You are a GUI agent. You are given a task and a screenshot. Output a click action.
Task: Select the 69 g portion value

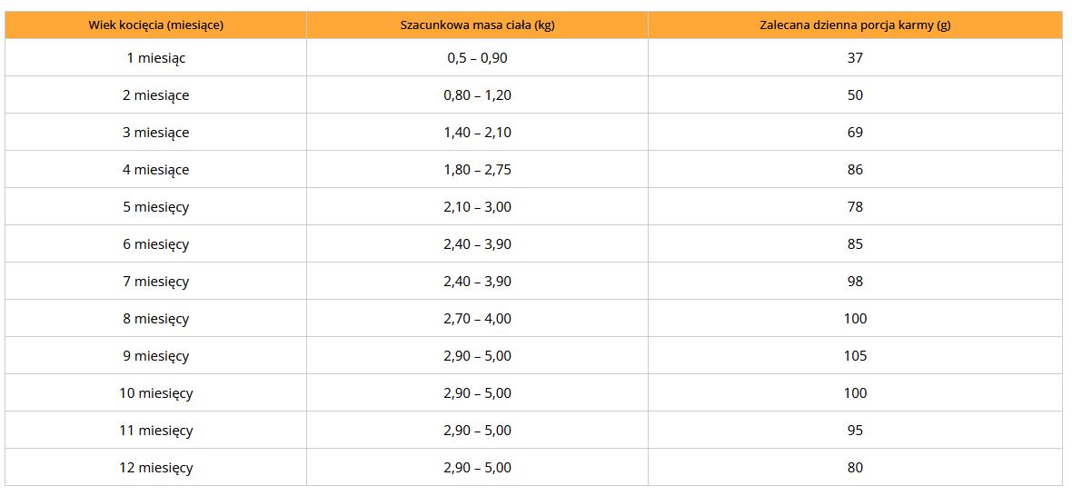(855, 133)
